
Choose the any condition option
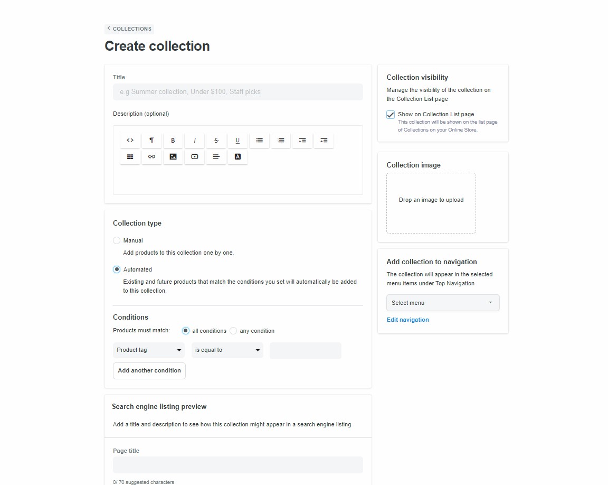click(x=233, y=330)
